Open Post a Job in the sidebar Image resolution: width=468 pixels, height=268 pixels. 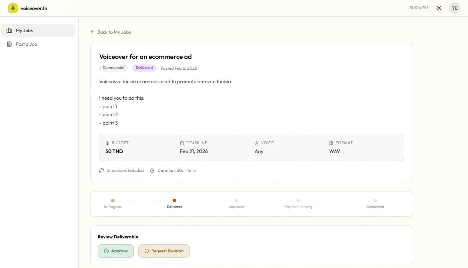(x=26, y=44)
